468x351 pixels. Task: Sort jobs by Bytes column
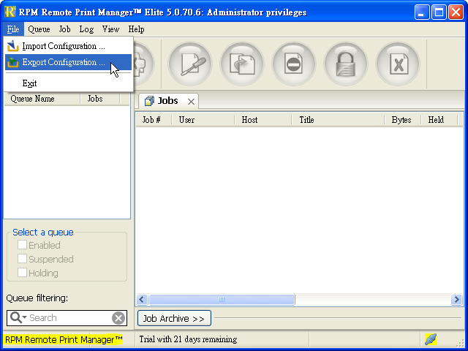(x=402, y=120)
